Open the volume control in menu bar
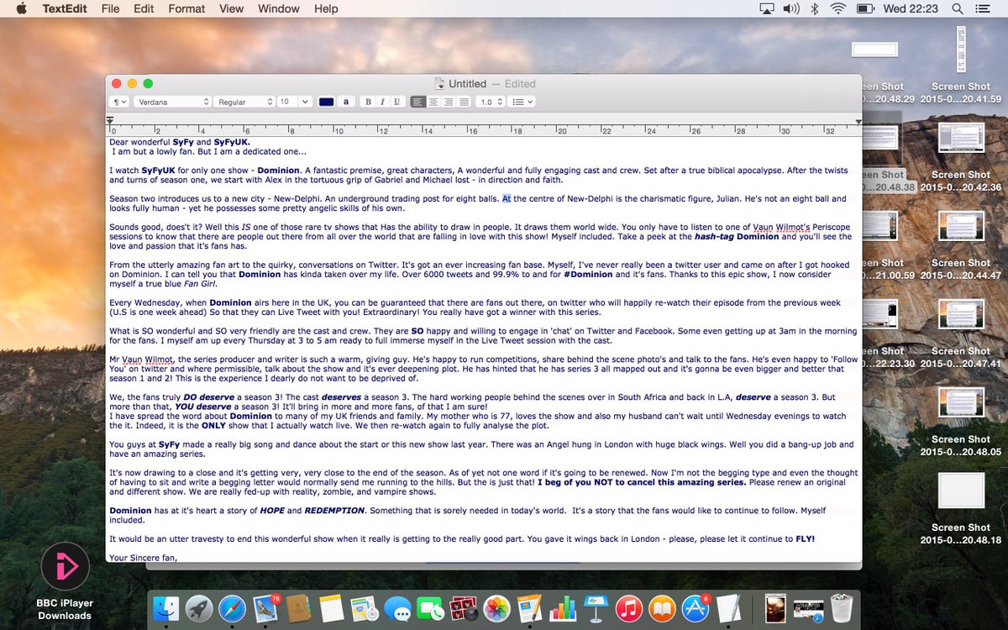 click(x=790, y=9)
